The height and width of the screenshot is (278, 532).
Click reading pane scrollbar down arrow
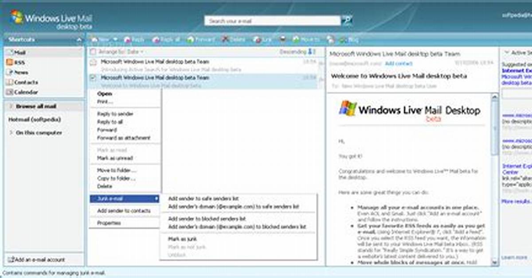coord(495,263)
